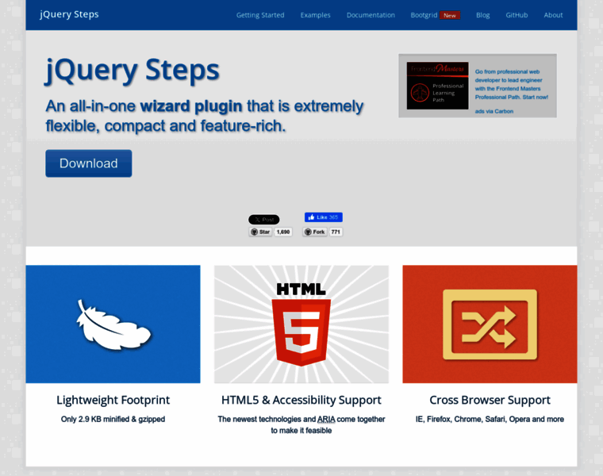Click the 'ads via Carbon' link

point(494,111)
